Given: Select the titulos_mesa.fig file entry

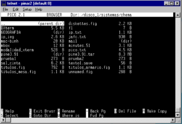Looking at the screenshot, I should point(33,72).
